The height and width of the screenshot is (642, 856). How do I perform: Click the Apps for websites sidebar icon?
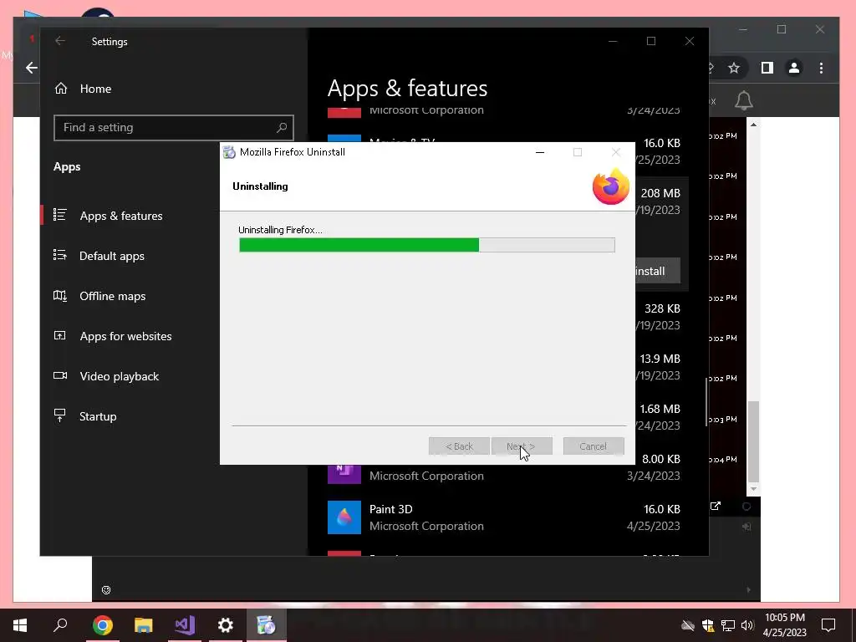pyautogui.click(x=60, y=336)
